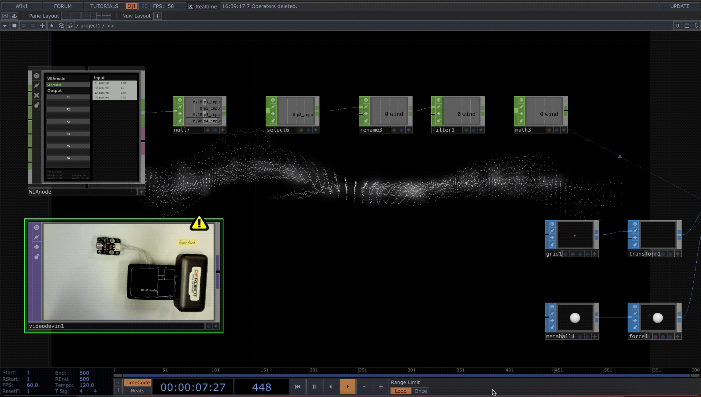This screenshot has width=701, height=397.
Task: Open the WIKI menu item
Action: (21, 6)
